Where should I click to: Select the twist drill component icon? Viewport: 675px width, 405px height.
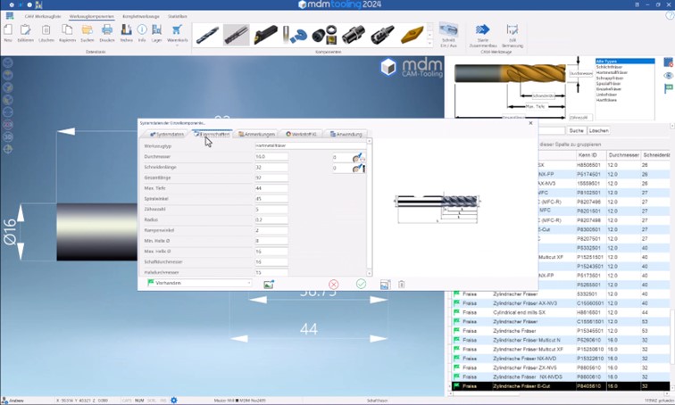pos(207,35)
